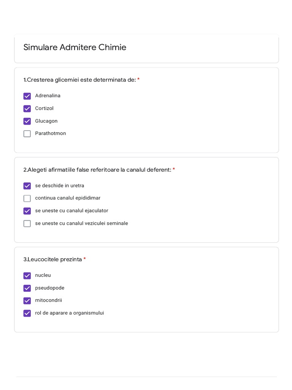
Task: Click the Parathotmon answer label
Action: (x=51, y=134)
